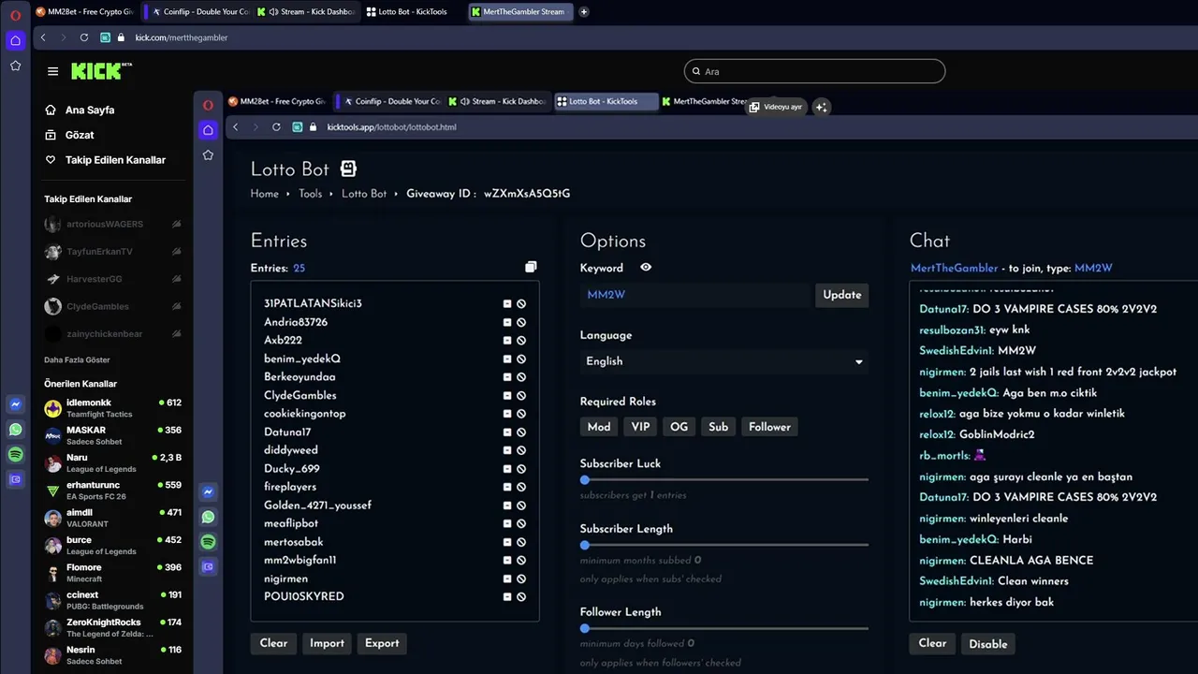Click the Videoyu ayır detach video button
This screenshot has width=1198, height=674.
pyautogui.click(x=776, y=107)
